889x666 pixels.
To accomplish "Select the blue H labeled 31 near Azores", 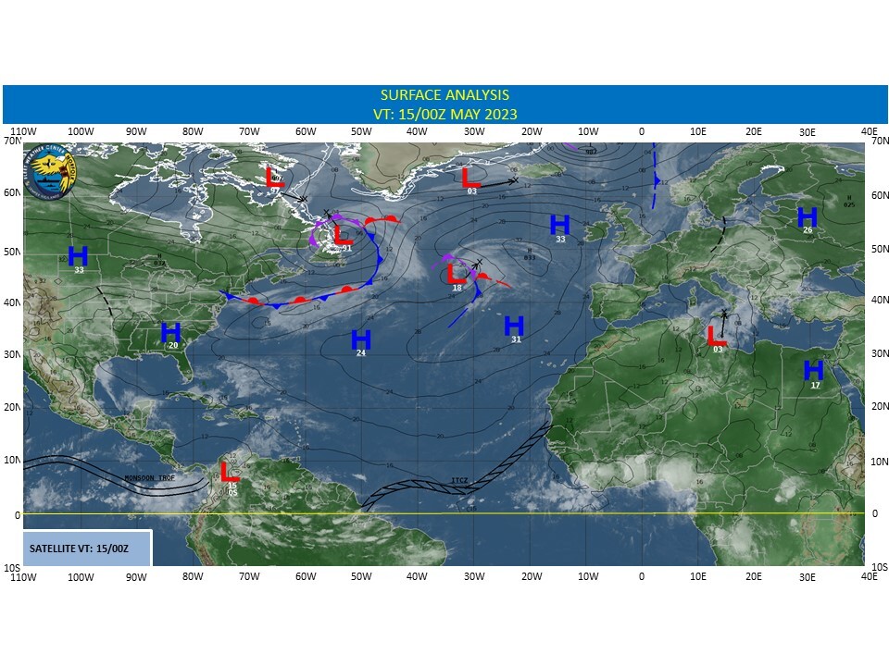I will click(x=515, y=326).
